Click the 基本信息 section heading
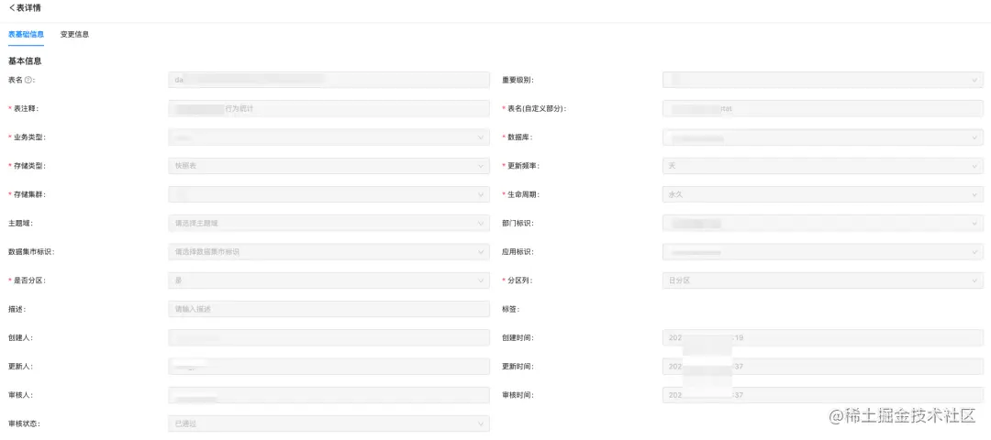991x440 pixels. [25, 61]
